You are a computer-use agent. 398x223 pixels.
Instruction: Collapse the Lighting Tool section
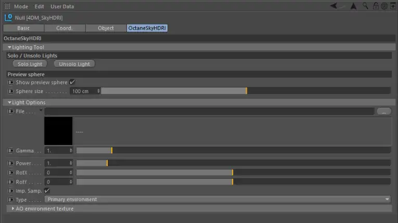pyautogui.click(x=9, y=47)
